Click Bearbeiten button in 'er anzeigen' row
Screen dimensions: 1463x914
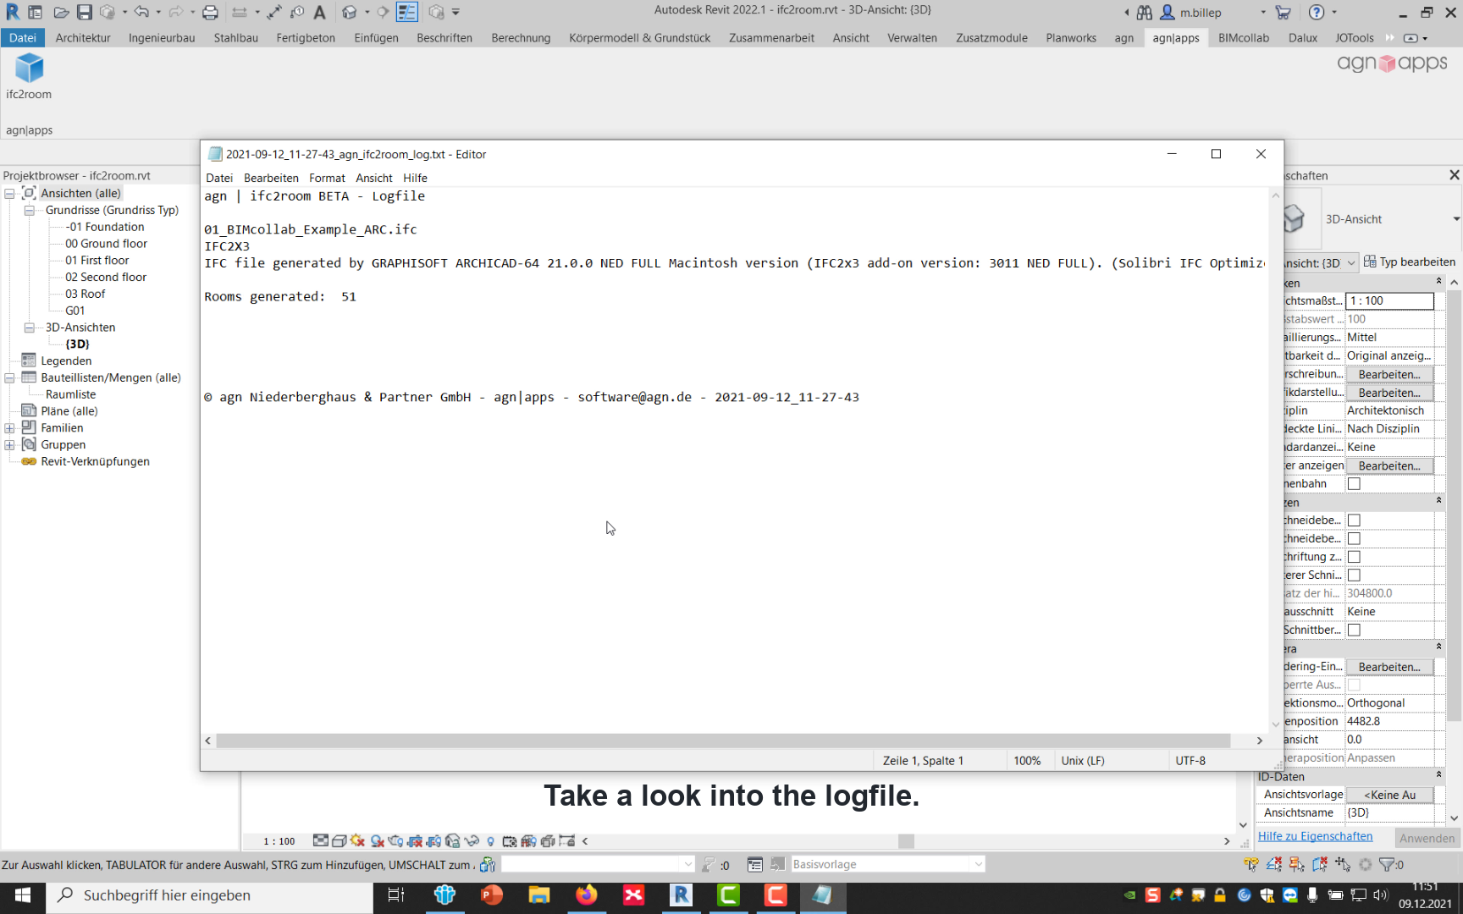(x=1389, y=466)
